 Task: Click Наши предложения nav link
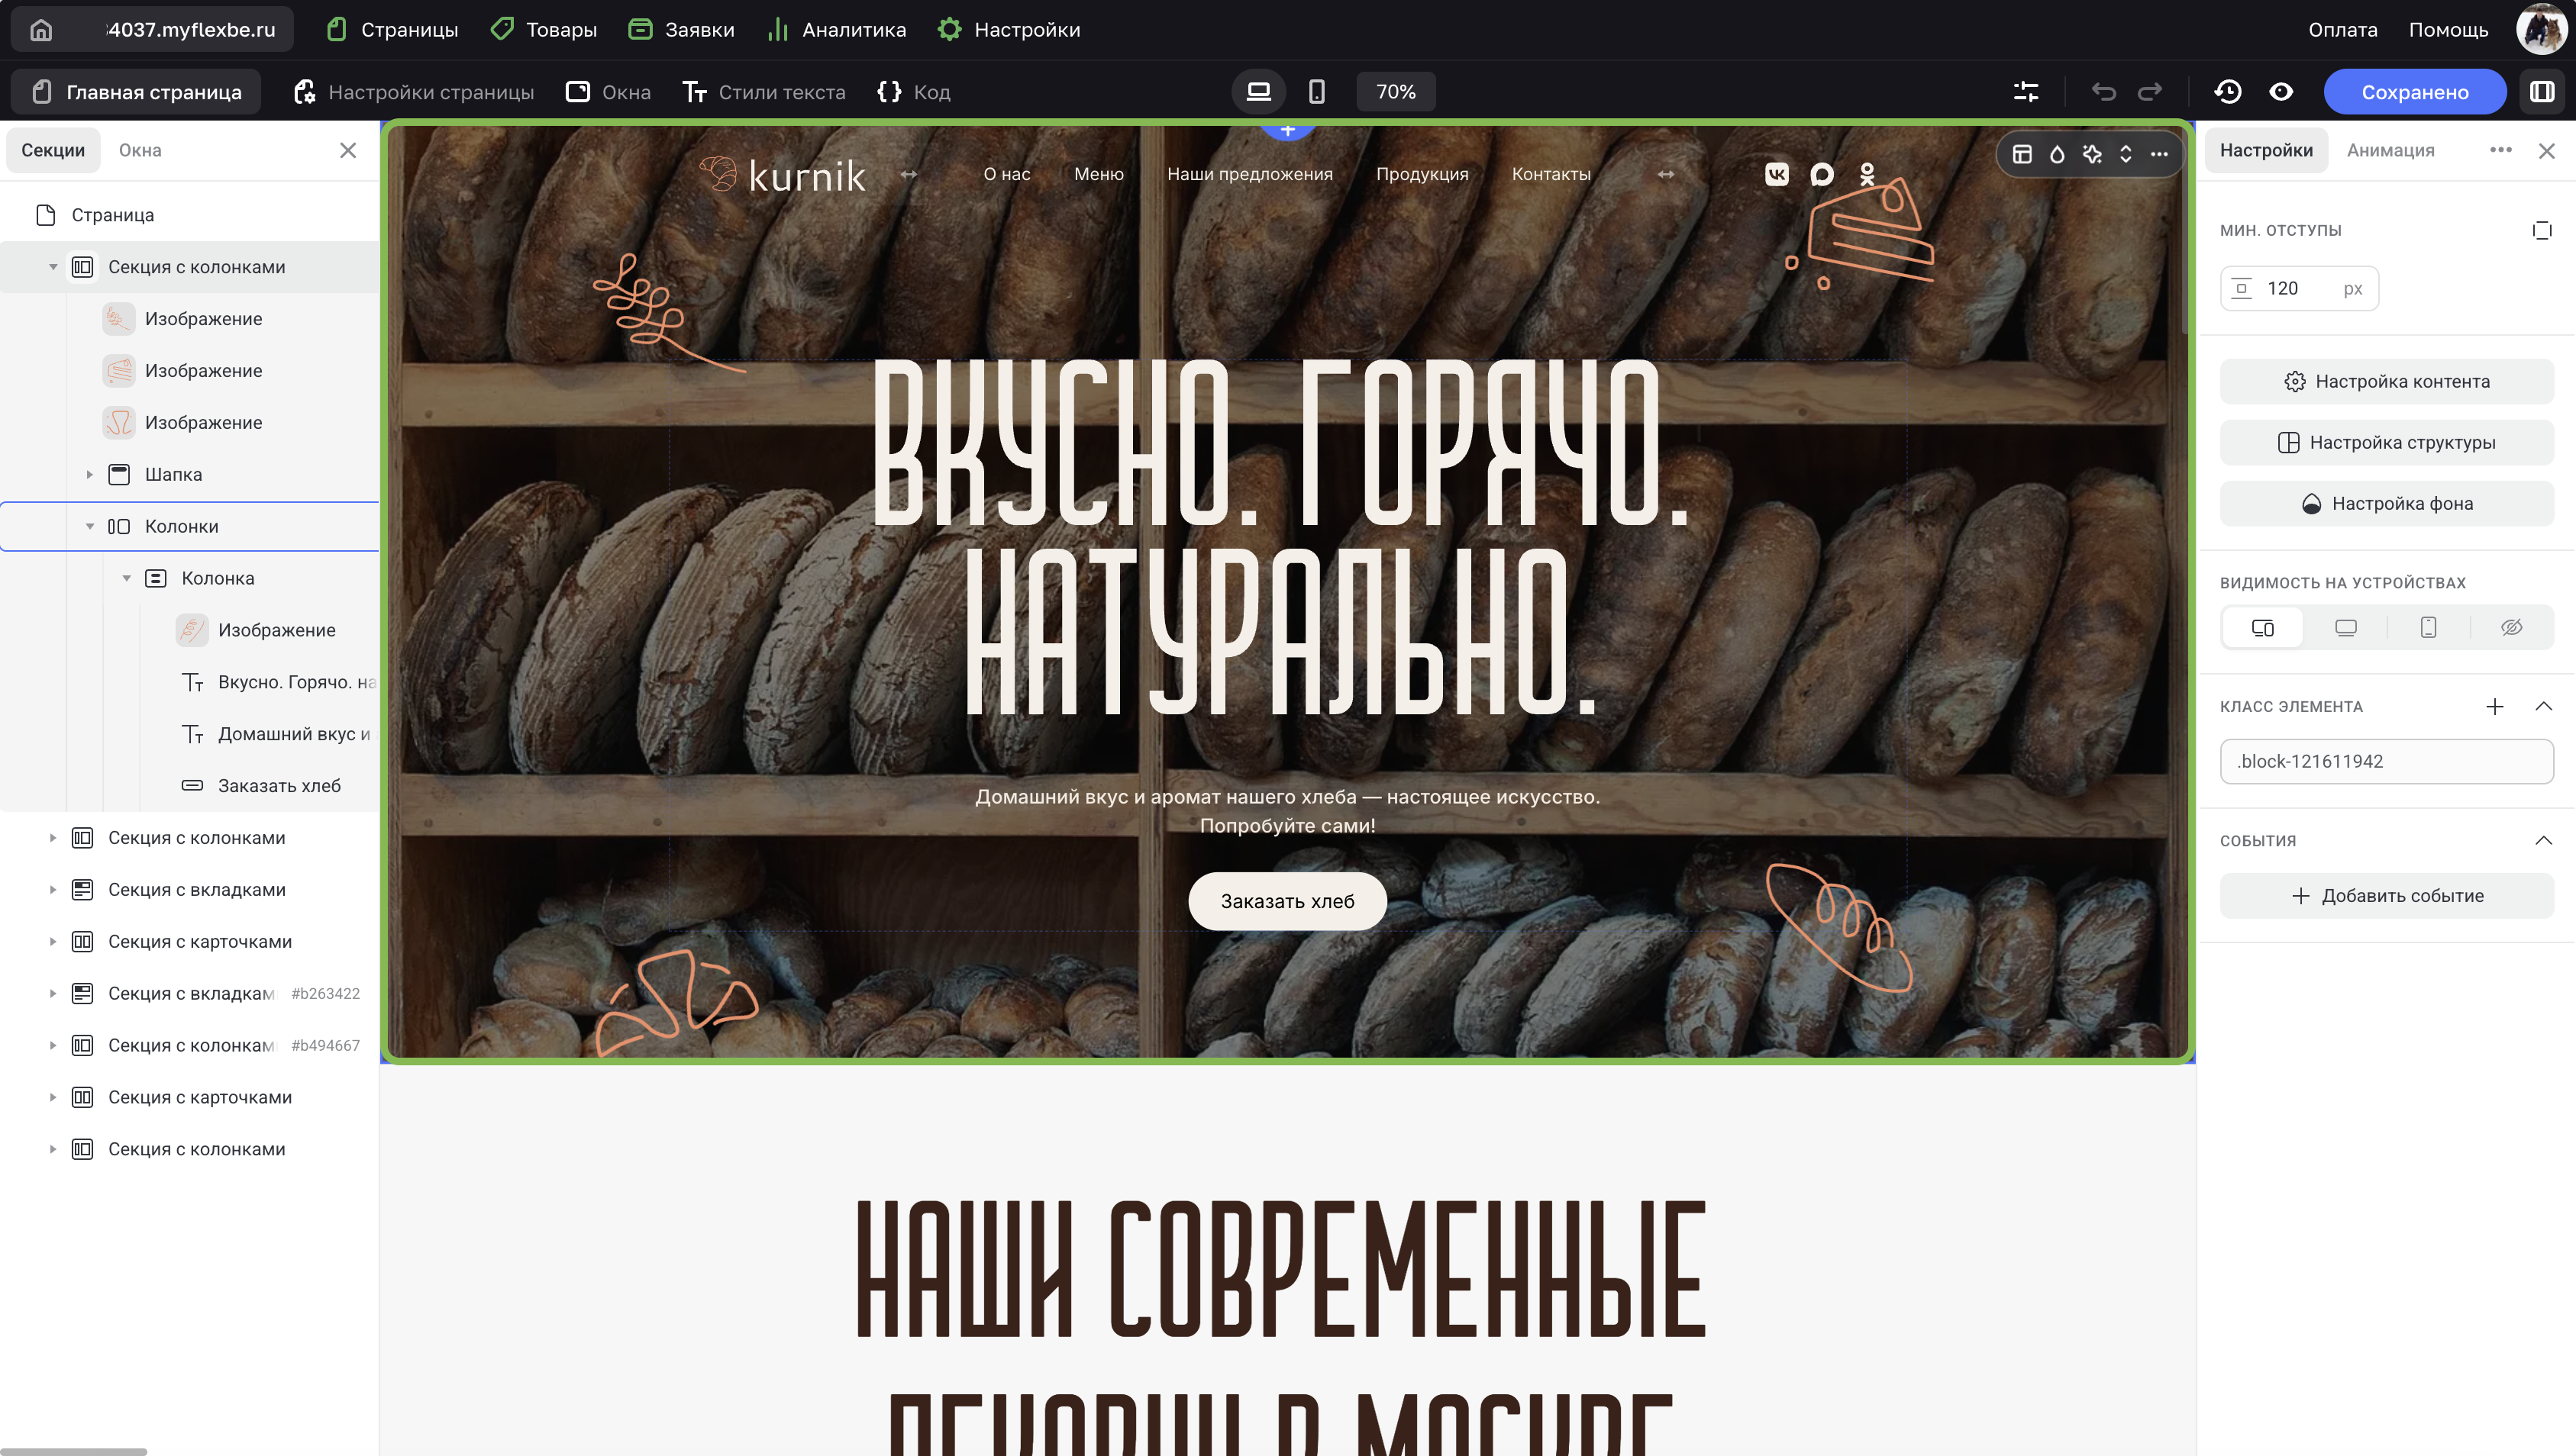1250,174
